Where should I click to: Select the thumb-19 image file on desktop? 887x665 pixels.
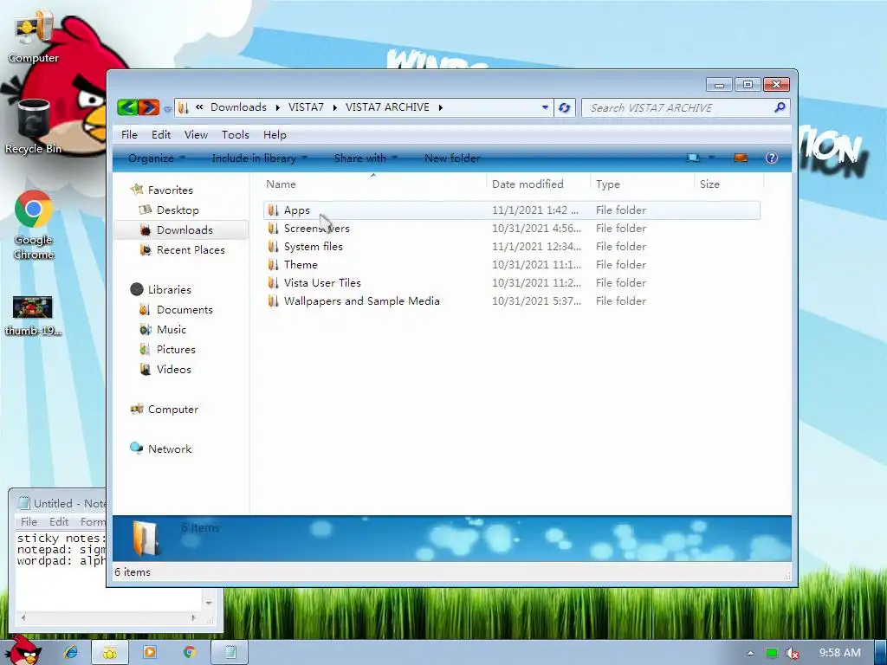coord(33,315)
